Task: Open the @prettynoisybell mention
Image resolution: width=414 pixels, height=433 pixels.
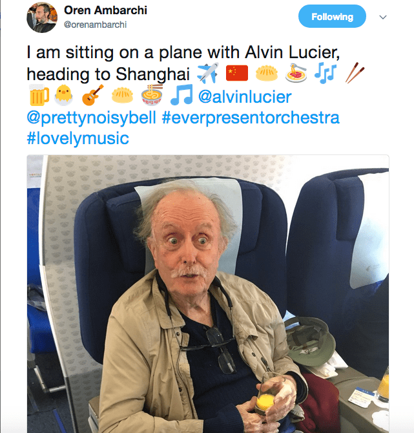Action: pos(91,118)
